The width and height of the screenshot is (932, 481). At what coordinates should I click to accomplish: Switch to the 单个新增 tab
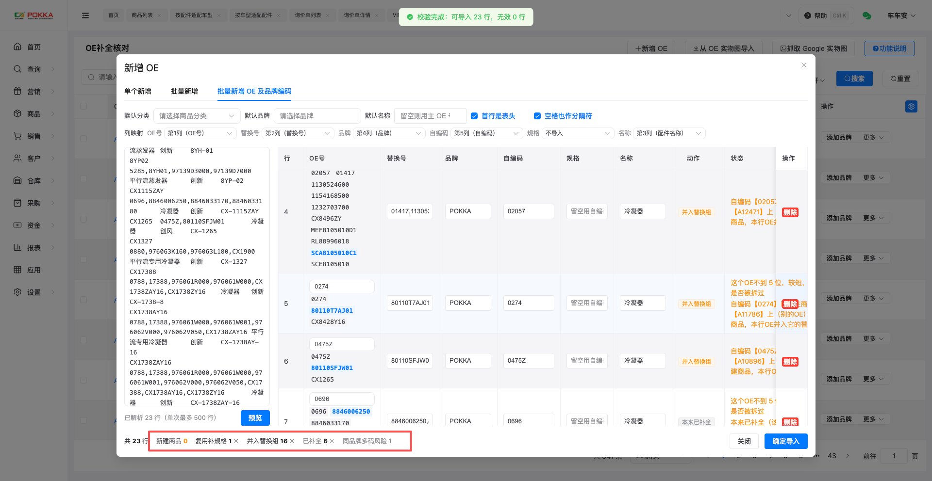coord(138,91)
